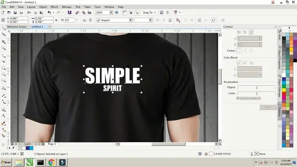
Task: Click the Page 1 tab
Action: 52,144
